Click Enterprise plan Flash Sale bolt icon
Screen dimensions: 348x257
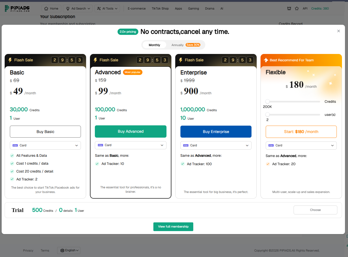pyautogui.click(x=181, y=60)
